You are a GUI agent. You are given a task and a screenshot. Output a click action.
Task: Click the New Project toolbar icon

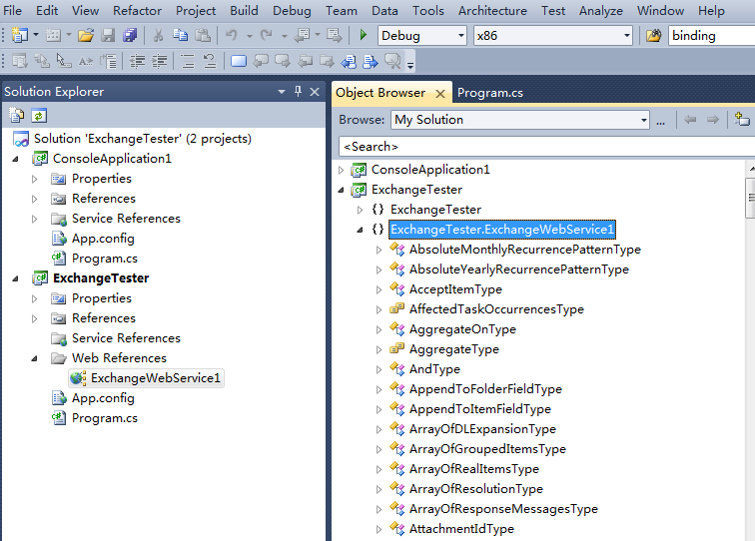coord(19,35)
